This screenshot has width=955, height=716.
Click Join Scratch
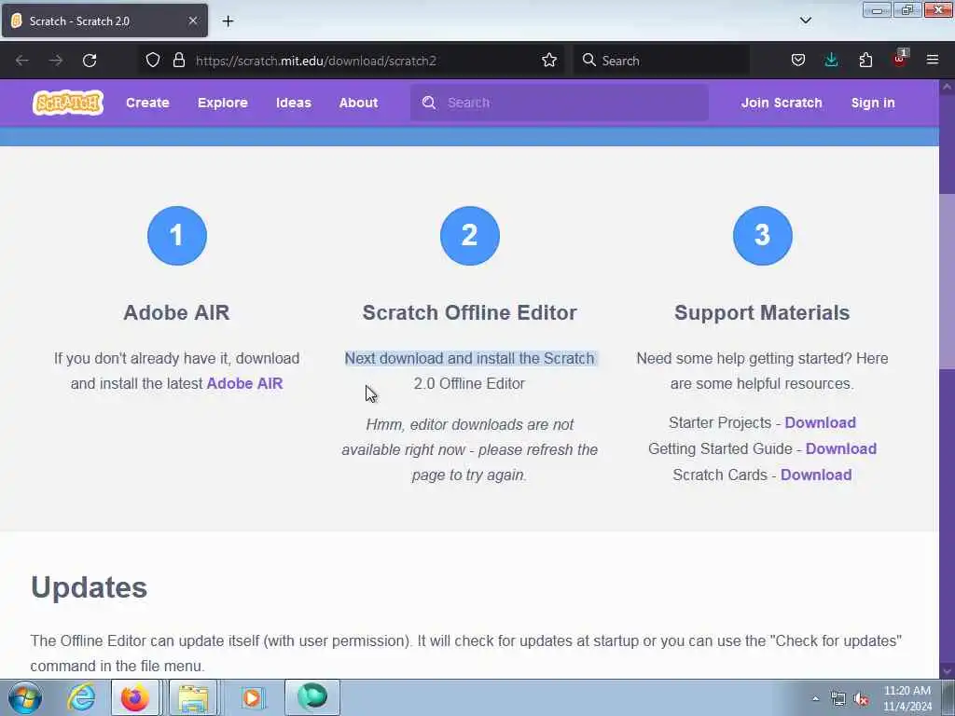tap(782, 103)
